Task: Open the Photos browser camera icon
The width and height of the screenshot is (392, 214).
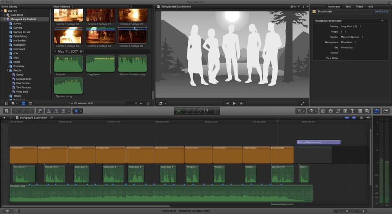Action: [x=330, y=111]
